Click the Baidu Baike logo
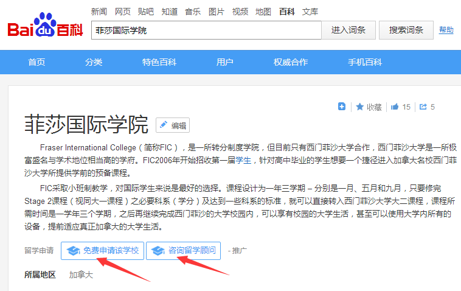 (x=45, y=26)
